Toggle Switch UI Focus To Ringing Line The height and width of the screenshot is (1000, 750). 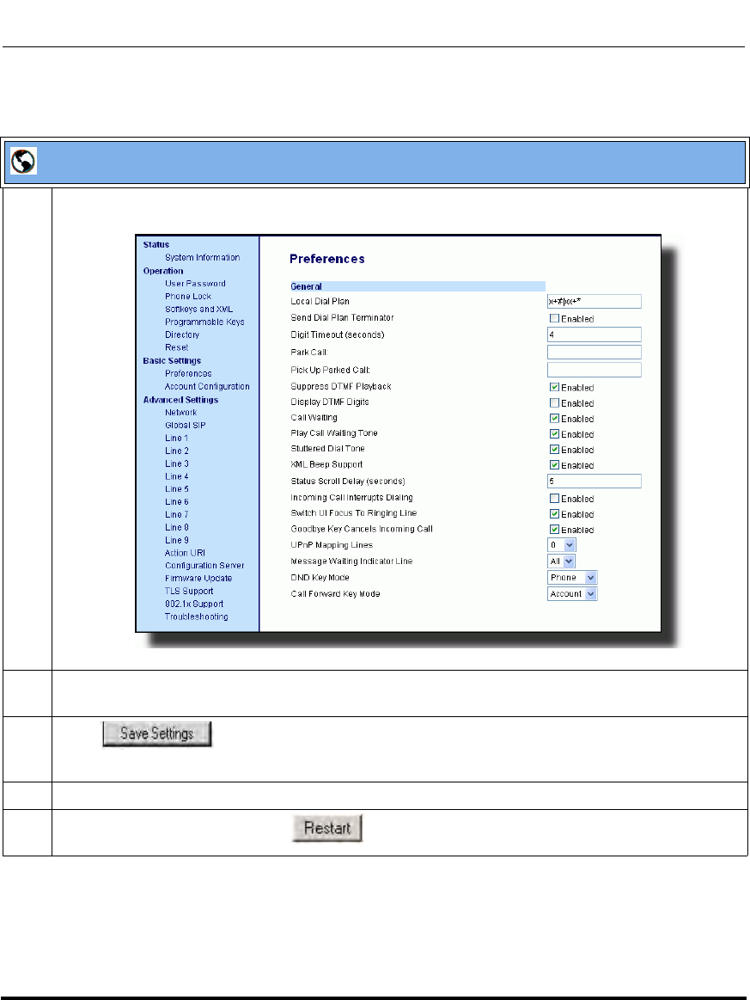tap(554, 514)
